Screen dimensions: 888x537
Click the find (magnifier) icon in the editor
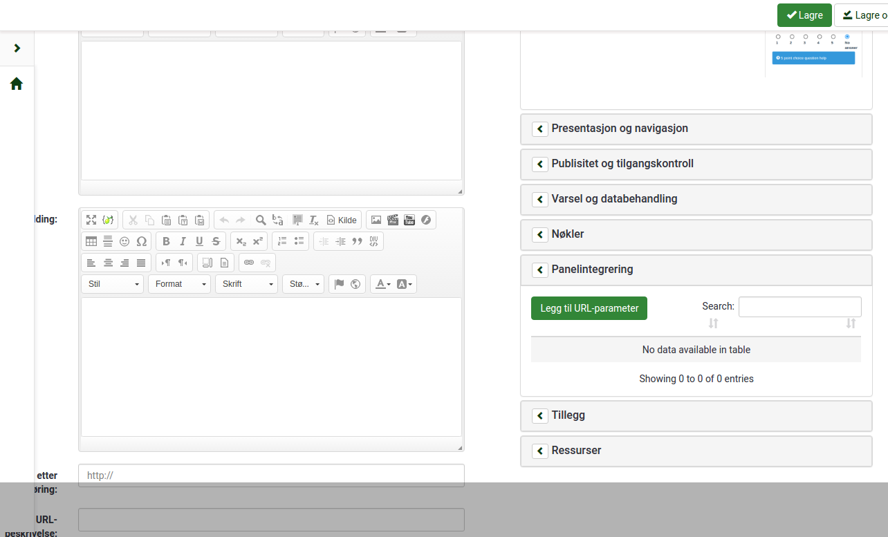click(261, 220)
